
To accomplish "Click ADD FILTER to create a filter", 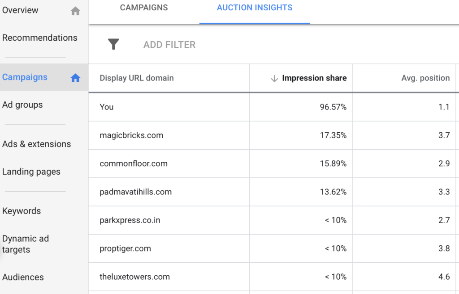I will [169, 44].
